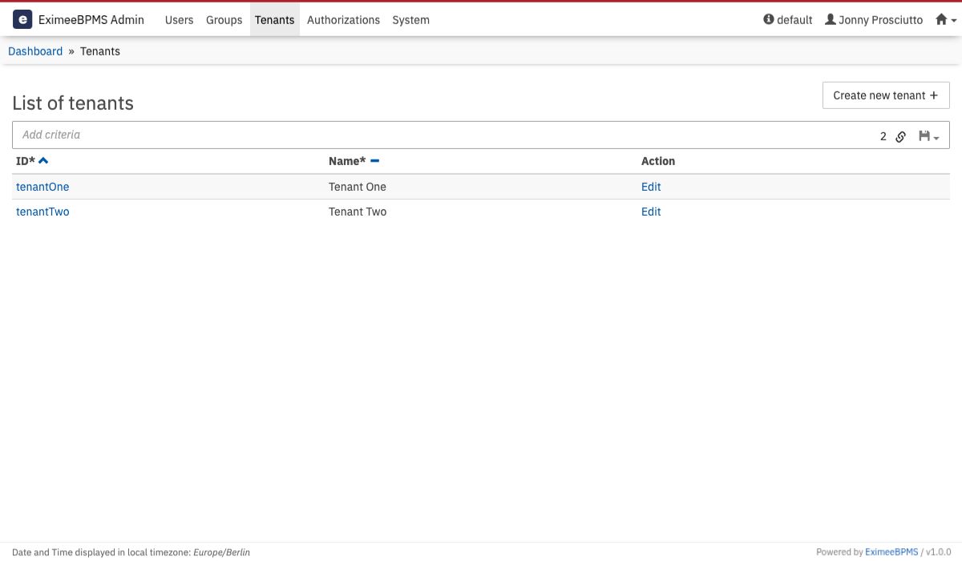The image size is (962, 561).
Task: Open saved criteria floppy-disk dropdown
Action: pos(929,136)
